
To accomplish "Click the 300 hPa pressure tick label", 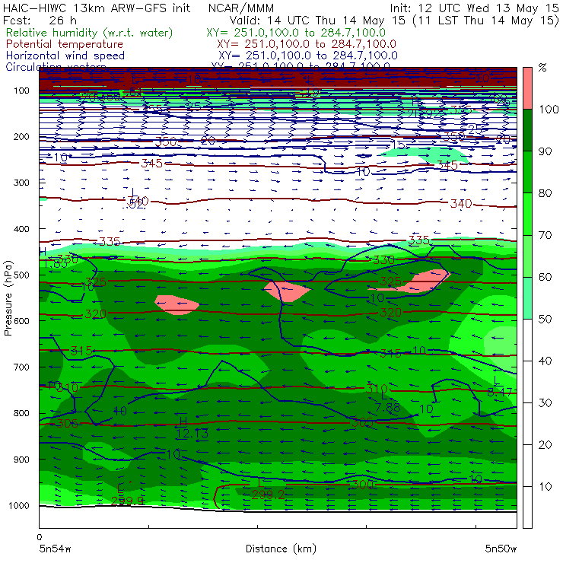I will (x=21, y=183).
